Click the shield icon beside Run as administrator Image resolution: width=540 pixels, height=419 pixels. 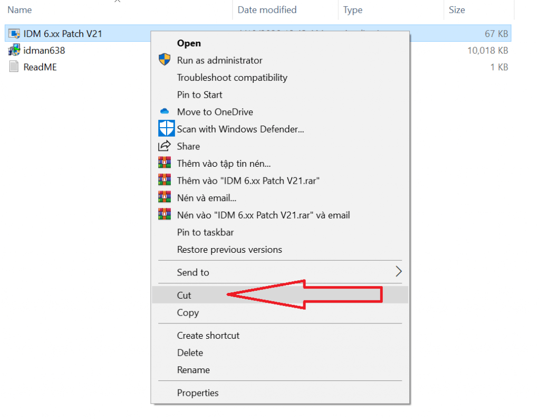tap(165, 60)
